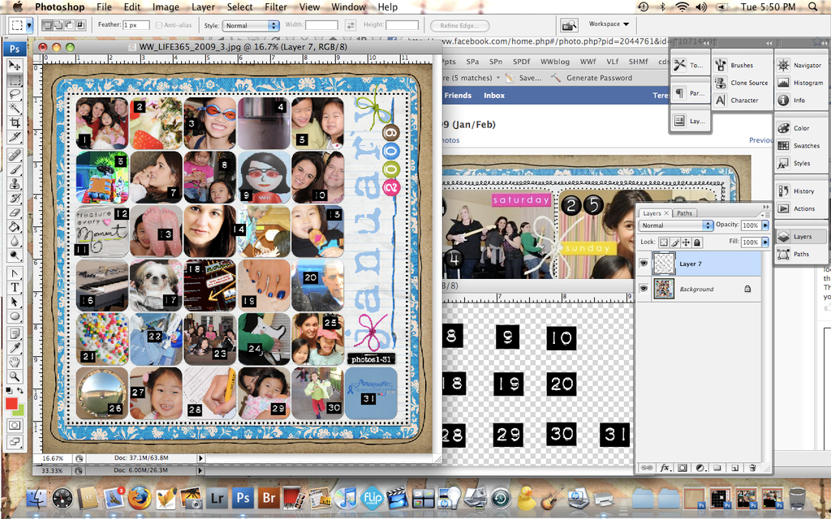Select the Hand tool

tap(15, 362)
